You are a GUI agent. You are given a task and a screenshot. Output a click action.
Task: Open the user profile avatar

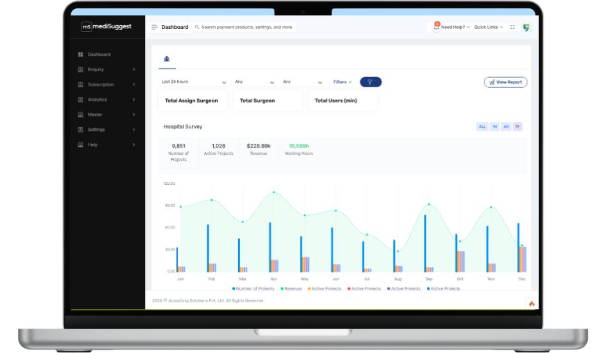[x=526, y=27]
